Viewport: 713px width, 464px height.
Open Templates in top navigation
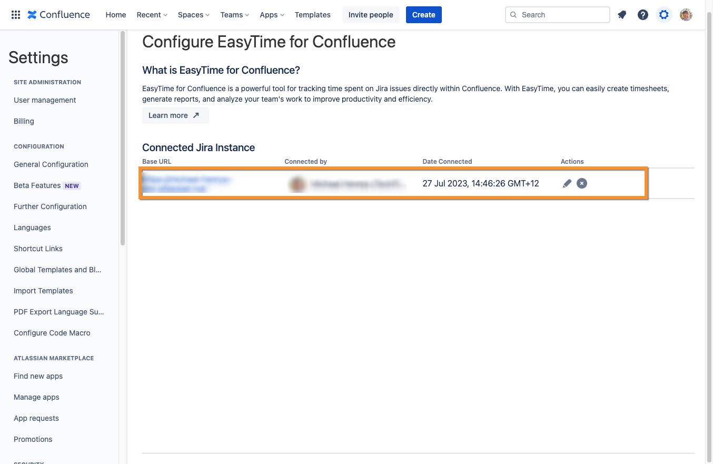click(x=313, y=15)
